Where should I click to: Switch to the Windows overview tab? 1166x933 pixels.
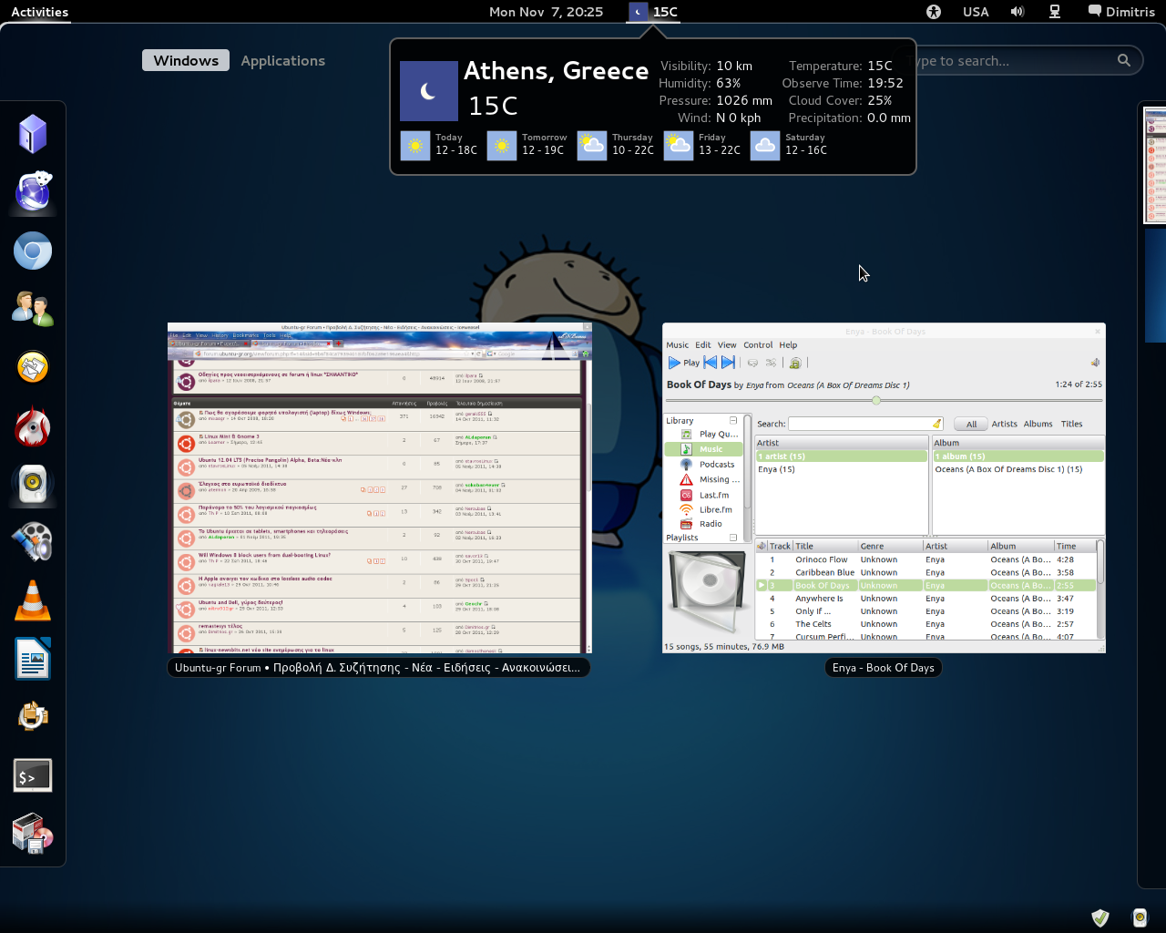[186, 61]
